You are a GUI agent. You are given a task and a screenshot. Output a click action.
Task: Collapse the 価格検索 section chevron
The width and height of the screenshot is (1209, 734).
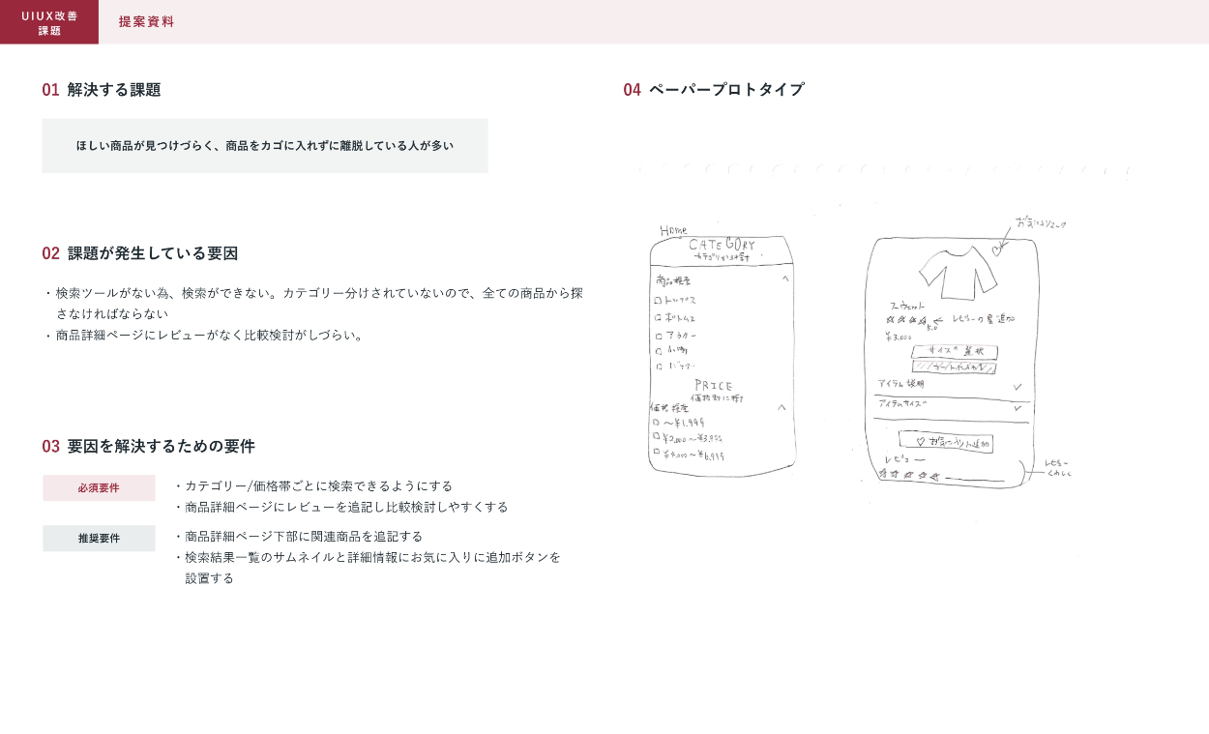[781, 407]
